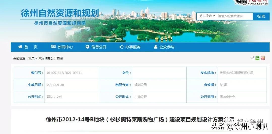Click the 主动公开 value cell
Screen dimensions: 272x134
[141, 97]
